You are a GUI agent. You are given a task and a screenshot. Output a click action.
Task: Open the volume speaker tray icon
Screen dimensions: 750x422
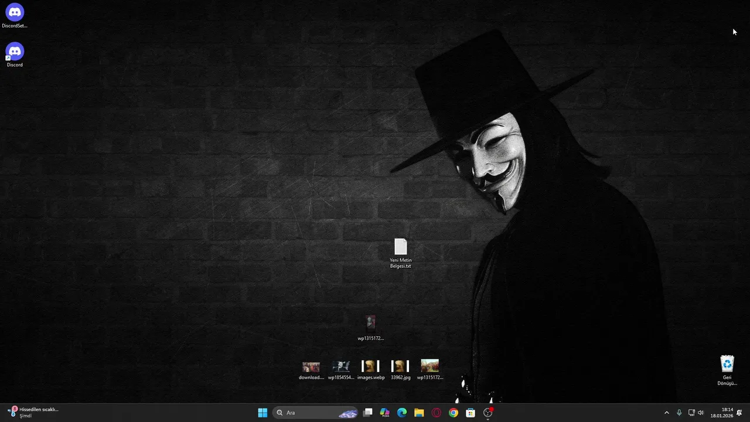(701, 413)
